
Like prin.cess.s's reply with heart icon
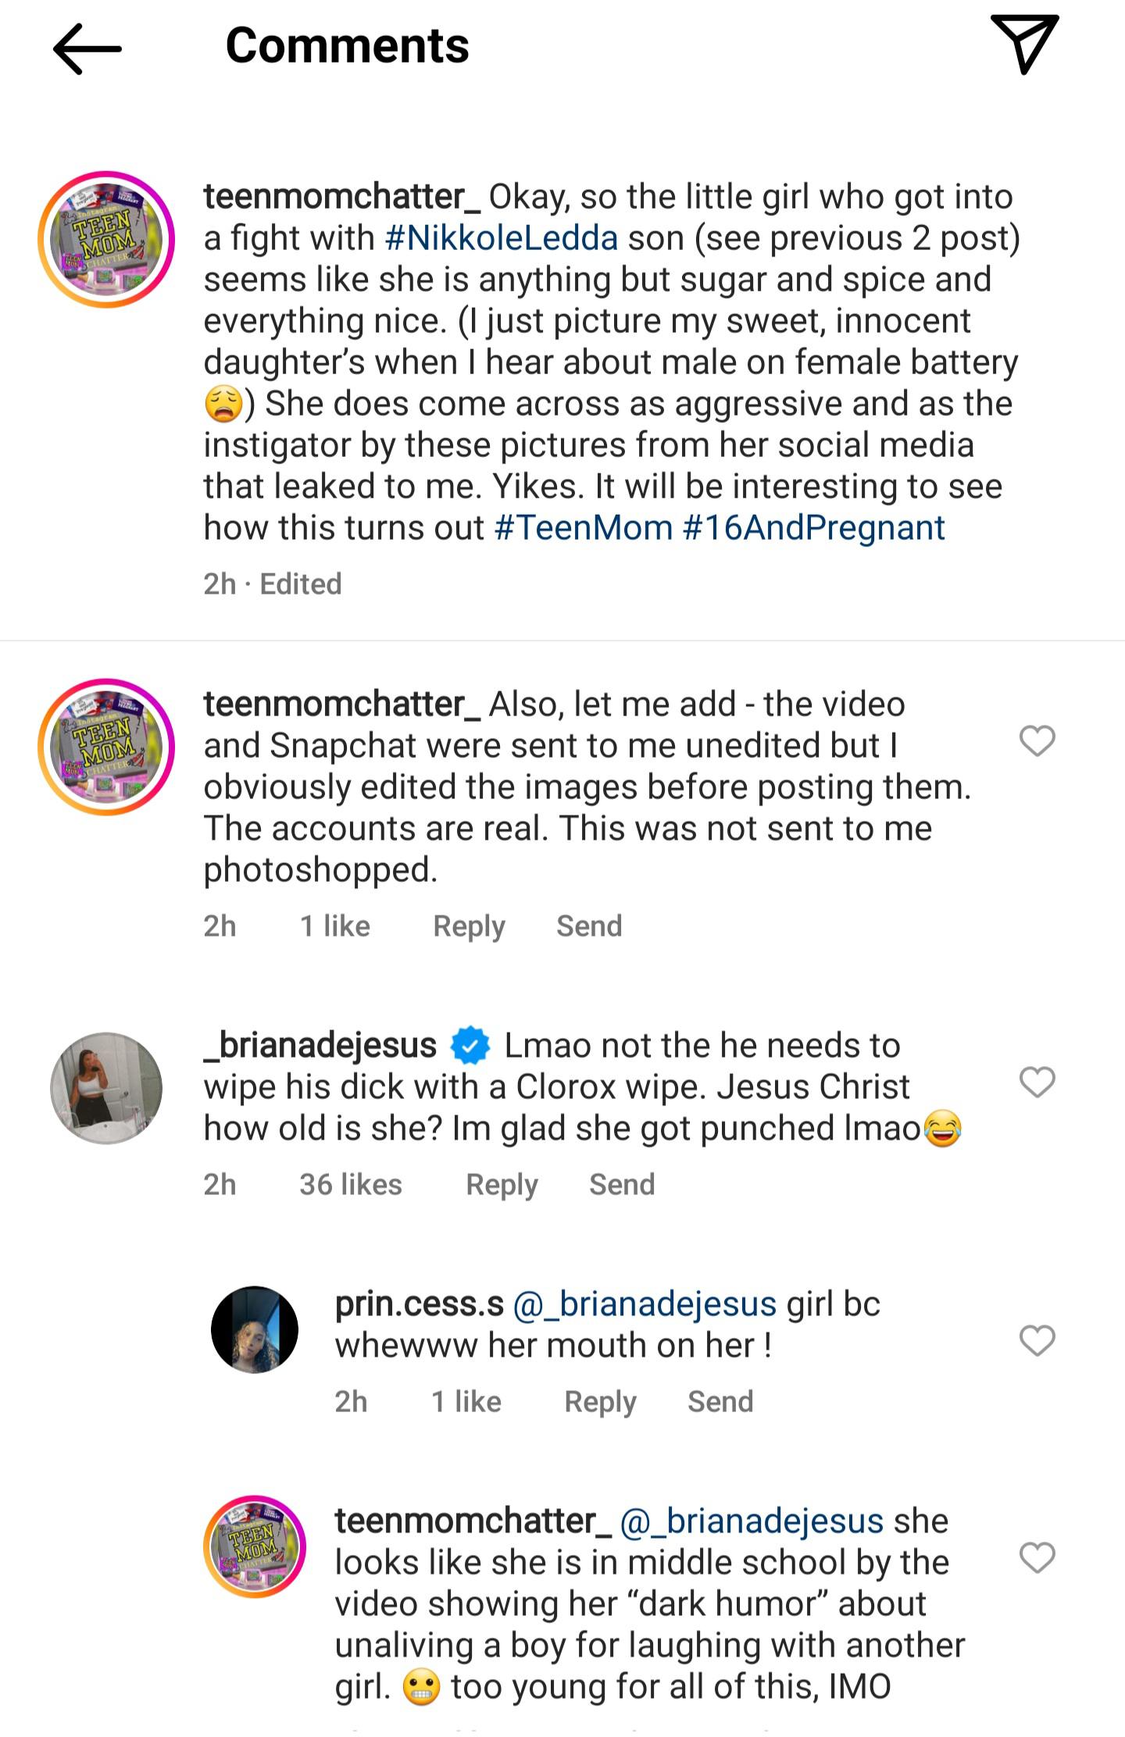tap(1037, 1341)
